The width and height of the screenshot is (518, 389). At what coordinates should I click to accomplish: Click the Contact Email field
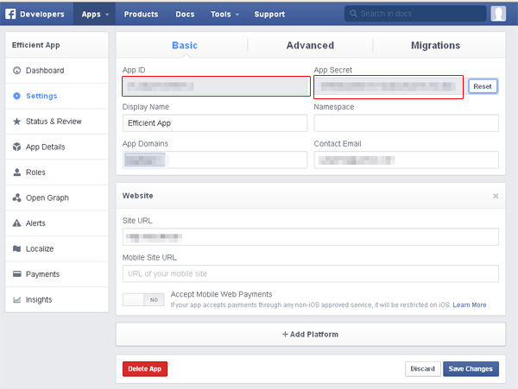[406, 160]
